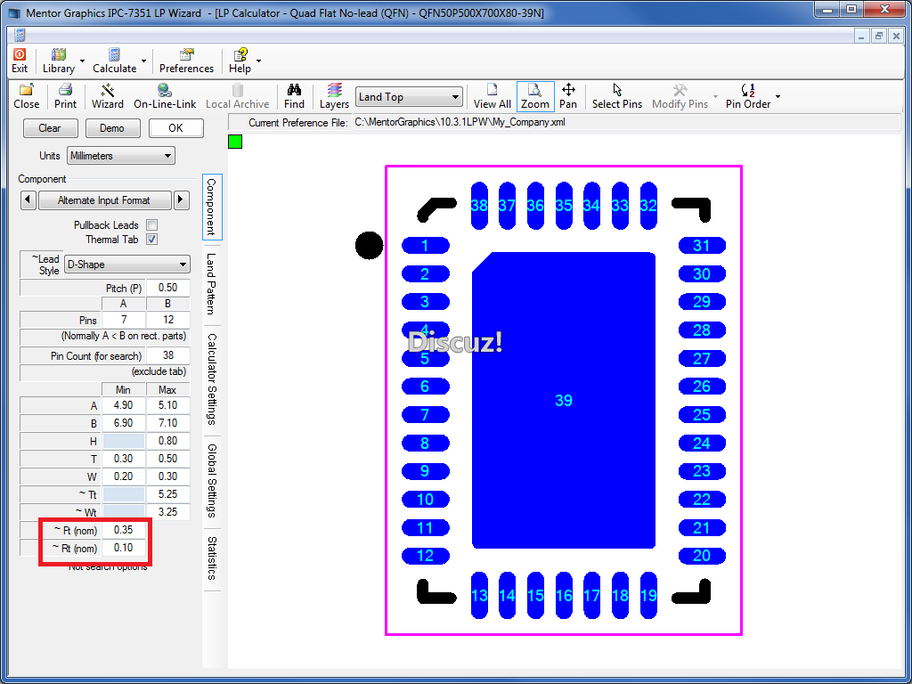912x684 pixels.
Task: Switch to the Component tab
Action: pyautogui.click(x=212, y=207)
